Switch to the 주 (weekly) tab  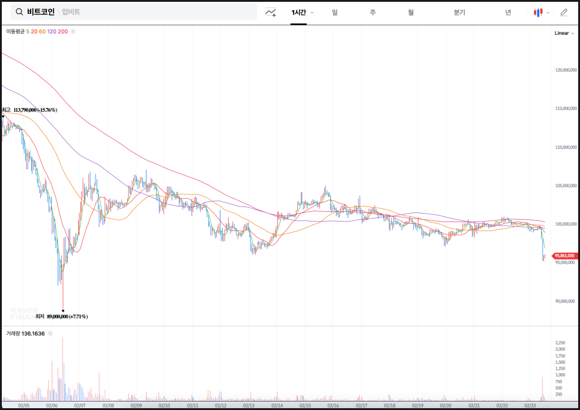pyautogui.click(x=373, y=12)
